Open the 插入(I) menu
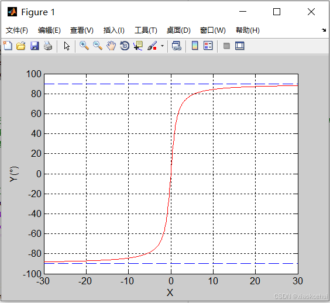Image resolution: width=330 pixels, height=303 pixels. [114, 30]
